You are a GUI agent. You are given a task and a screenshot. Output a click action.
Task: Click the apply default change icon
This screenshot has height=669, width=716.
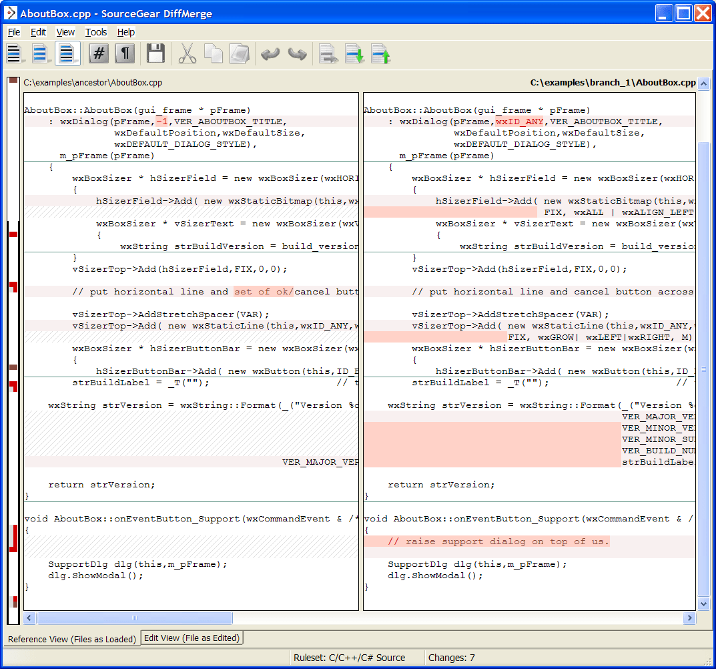pos(328,53)
